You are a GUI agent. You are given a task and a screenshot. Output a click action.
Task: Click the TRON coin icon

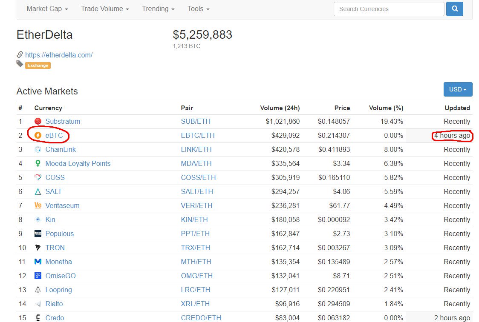click(x=38, y=248)
